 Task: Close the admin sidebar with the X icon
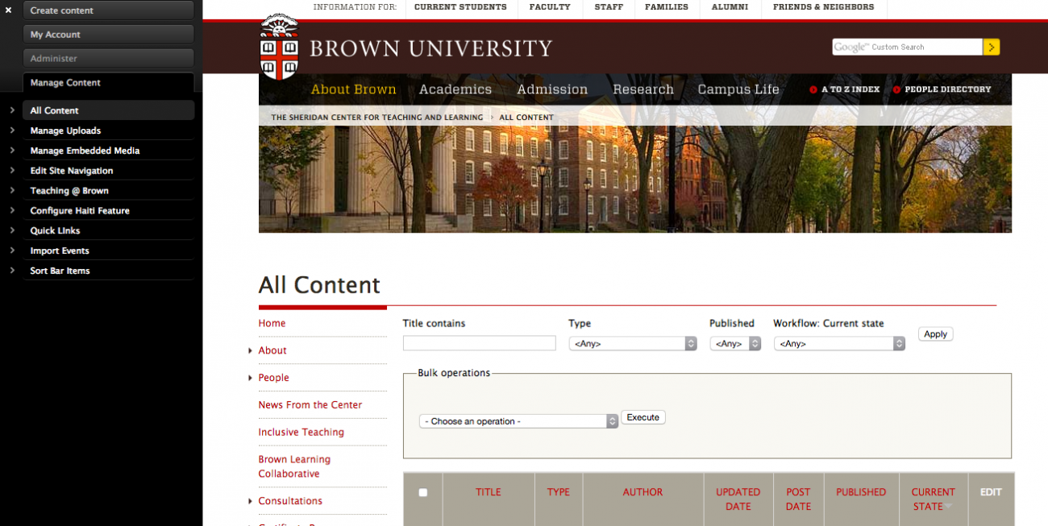point(9,10)
